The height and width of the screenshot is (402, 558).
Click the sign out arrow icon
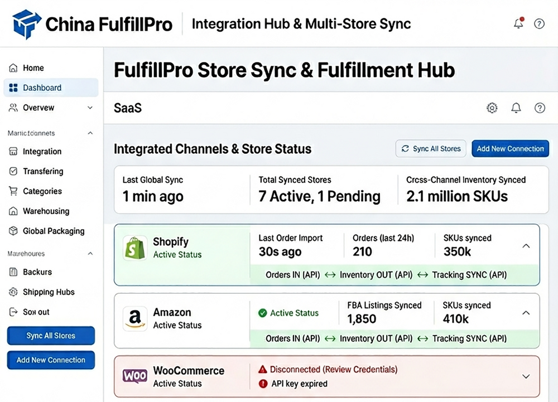pos(13,312)
